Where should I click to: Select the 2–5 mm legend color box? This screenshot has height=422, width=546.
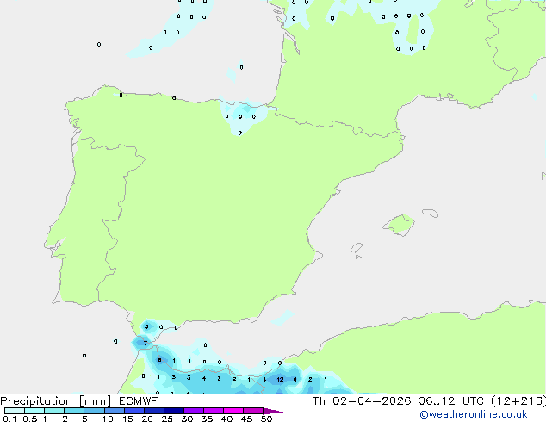pyautogui.click(x=74, y=411)
